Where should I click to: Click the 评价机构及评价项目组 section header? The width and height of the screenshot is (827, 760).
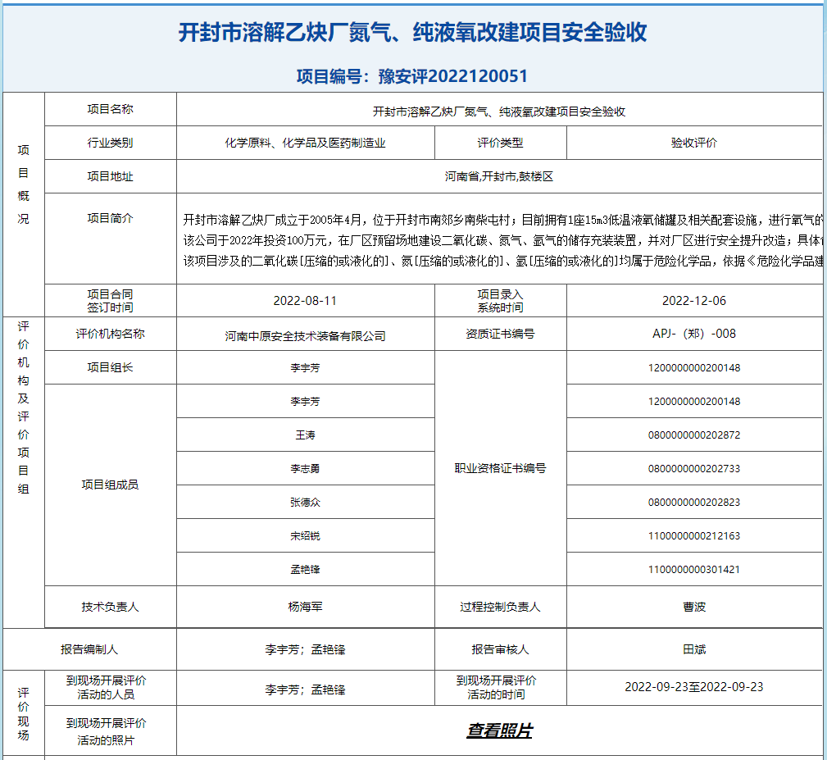[x=23, y=407]
